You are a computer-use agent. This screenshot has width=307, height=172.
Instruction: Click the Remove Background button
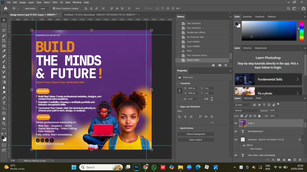coord(196,134)
